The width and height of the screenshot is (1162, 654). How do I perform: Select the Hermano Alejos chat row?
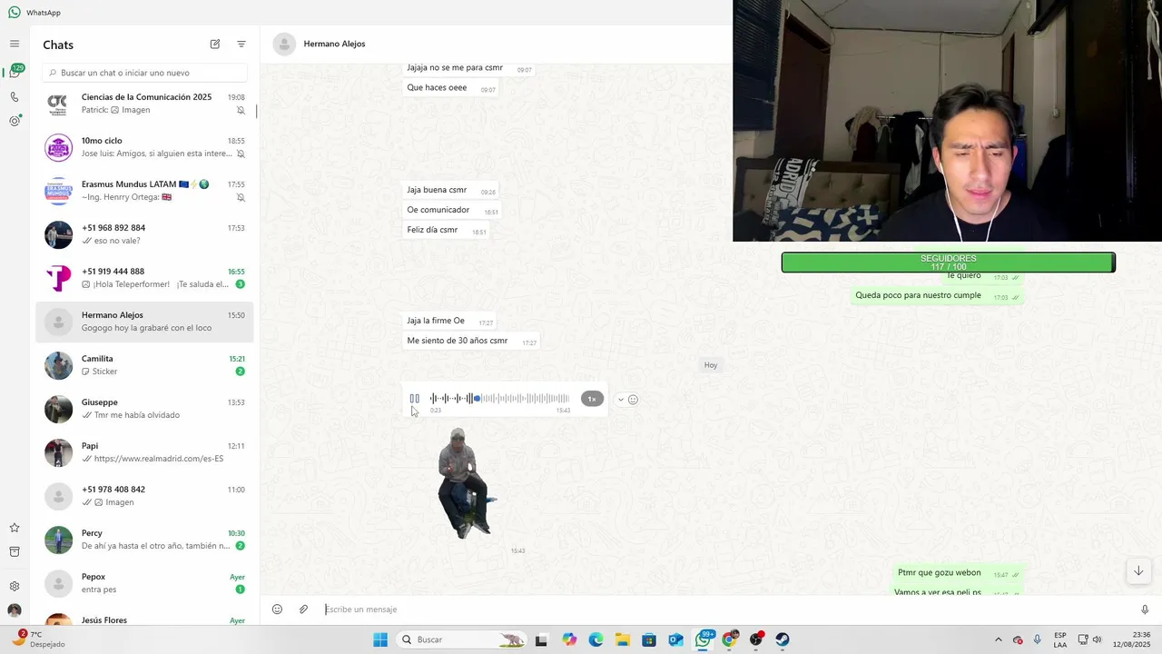pos(144,322)
